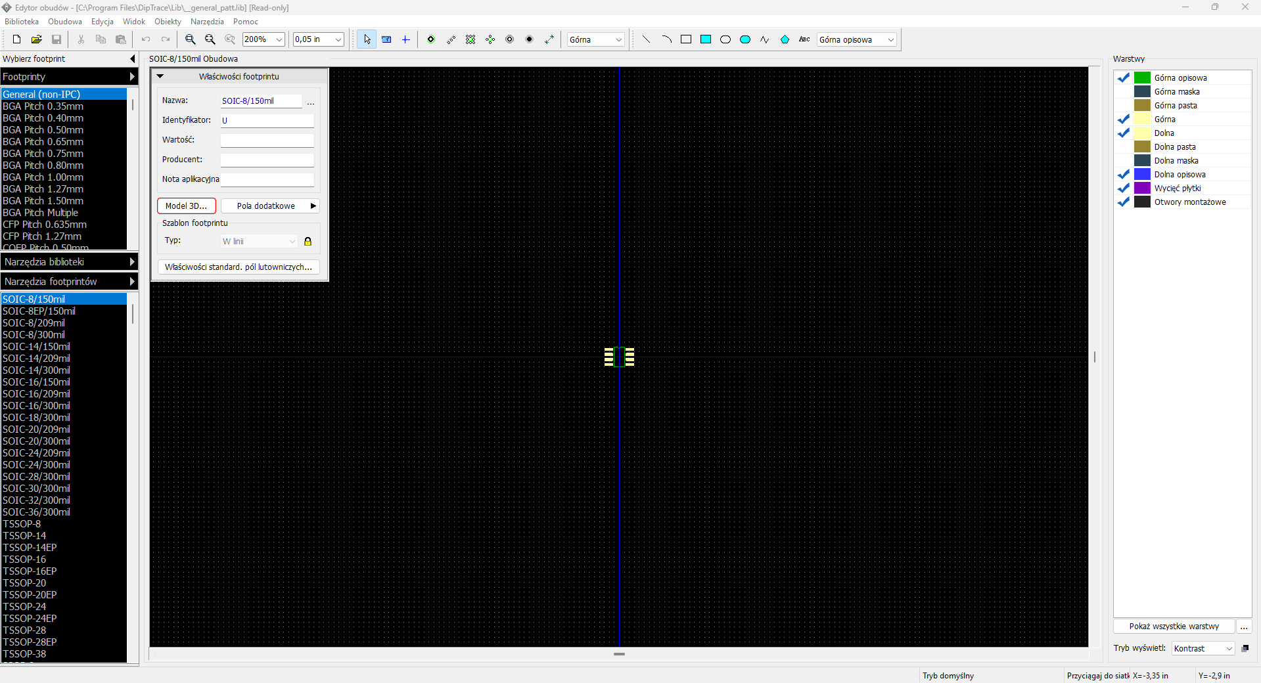The image size is (1261, 683).
Task: Open a library with folder icon
Action: click(x=37, y=39)
